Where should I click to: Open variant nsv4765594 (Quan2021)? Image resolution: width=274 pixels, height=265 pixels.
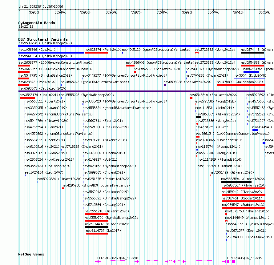pyautogui.click(x=44, y=127)
